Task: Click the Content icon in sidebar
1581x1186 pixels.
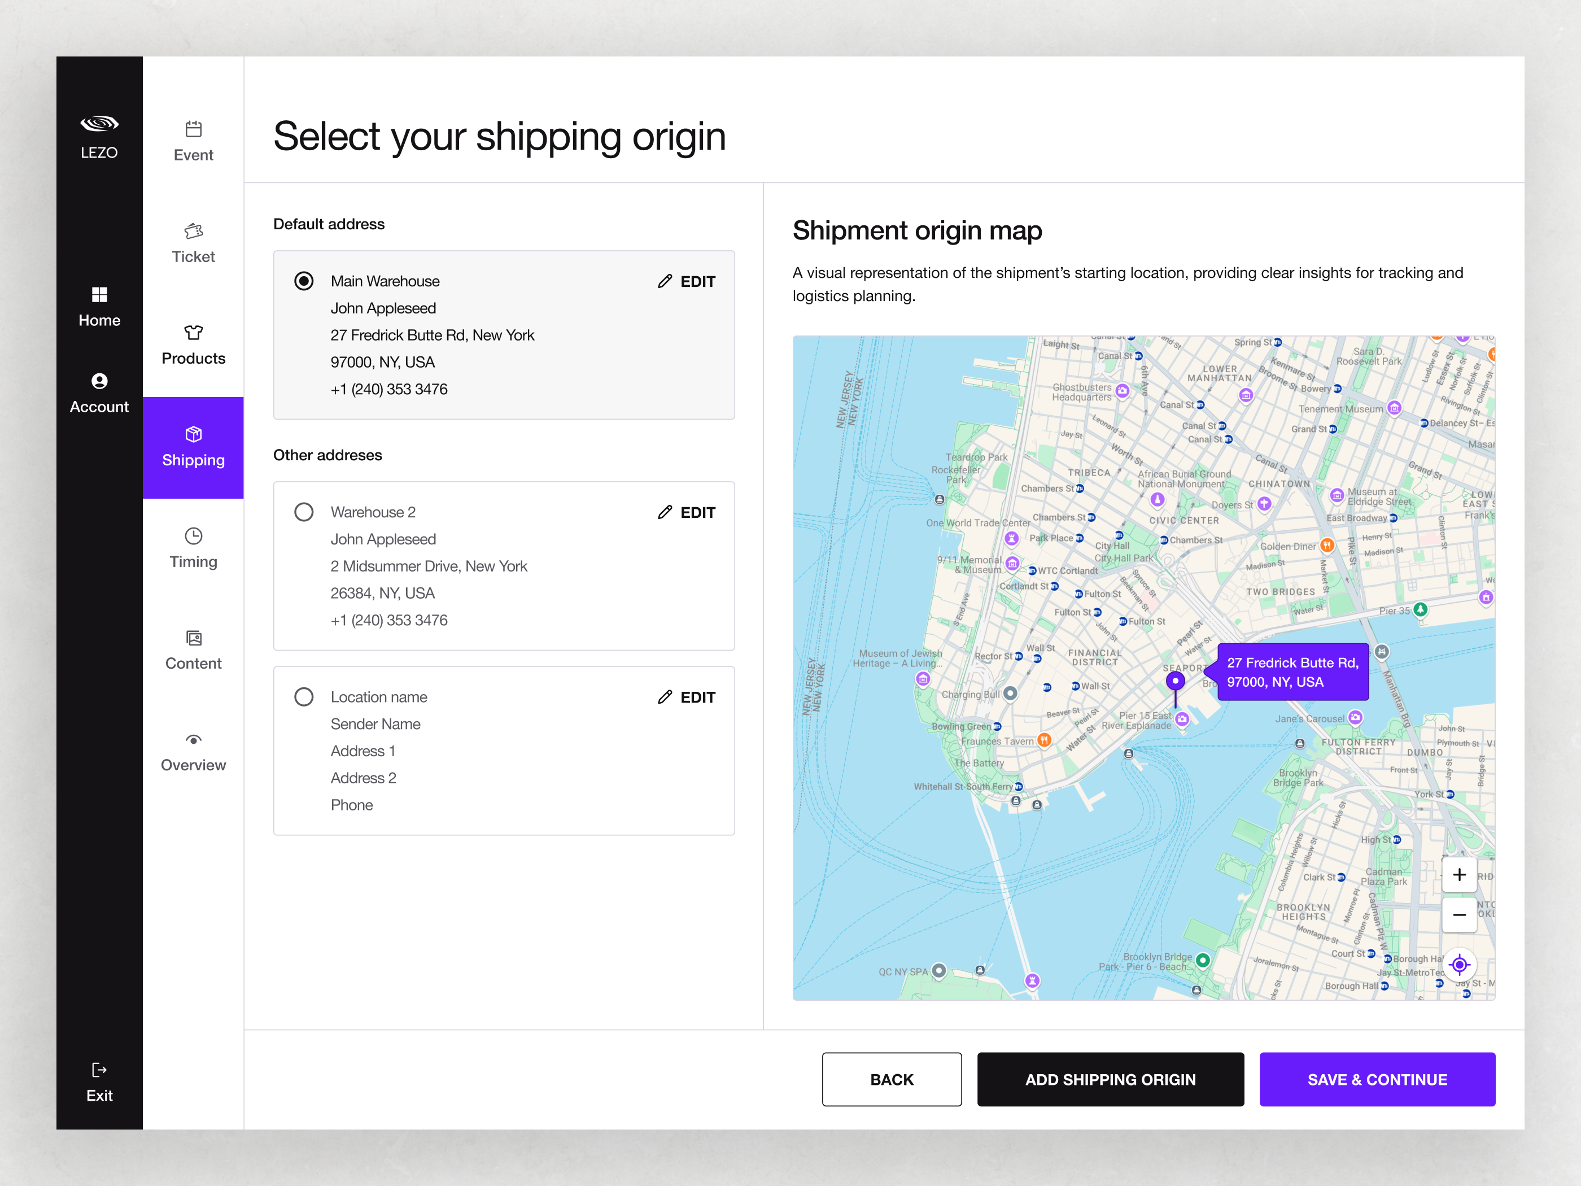Action: click(x=193, y=638)
